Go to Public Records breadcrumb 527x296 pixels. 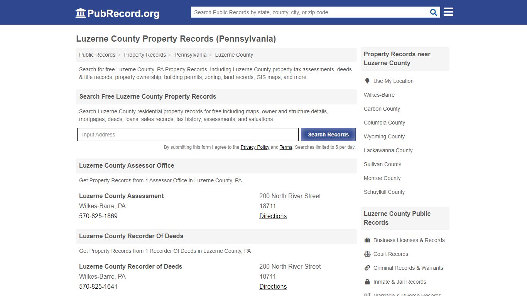tap(97, 55)
